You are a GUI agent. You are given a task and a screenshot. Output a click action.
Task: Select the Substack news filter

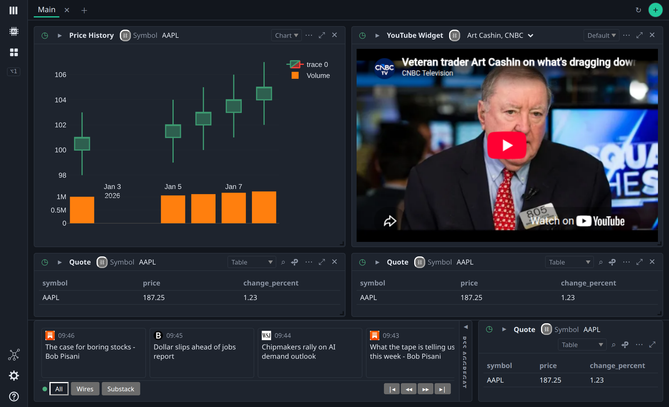pos(121,389)
